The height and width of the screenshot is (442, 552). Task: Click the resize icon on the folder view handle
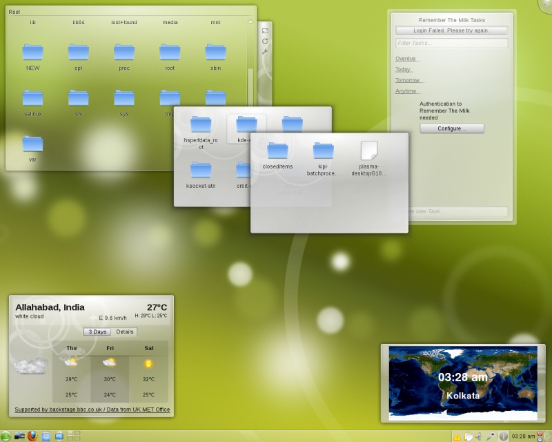265,30
